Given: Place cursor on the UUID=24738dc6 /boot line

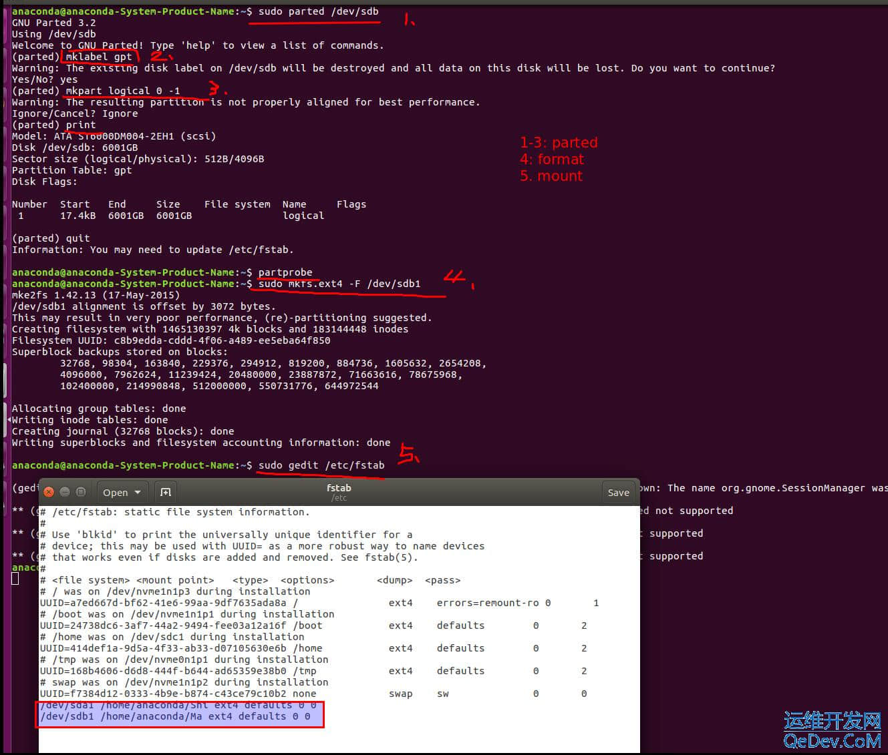Looking at the screenshot, I should click(x=313, y=625).
